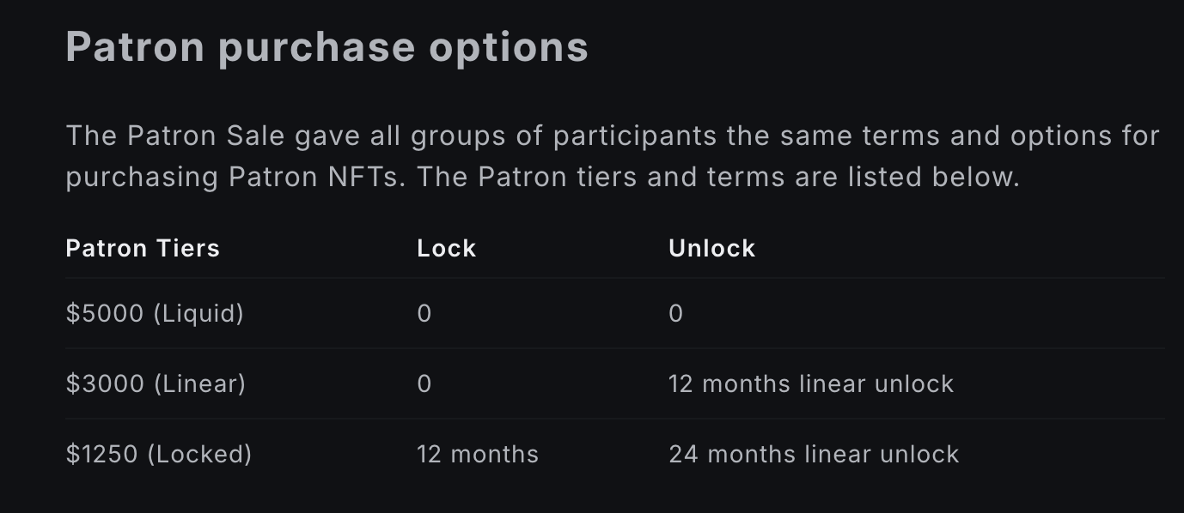Image resolution: width=1184 pixels, height=513 pixels.
Task: Select the "$3000 (Linear)" tier cell
Action: coord(156,383)
